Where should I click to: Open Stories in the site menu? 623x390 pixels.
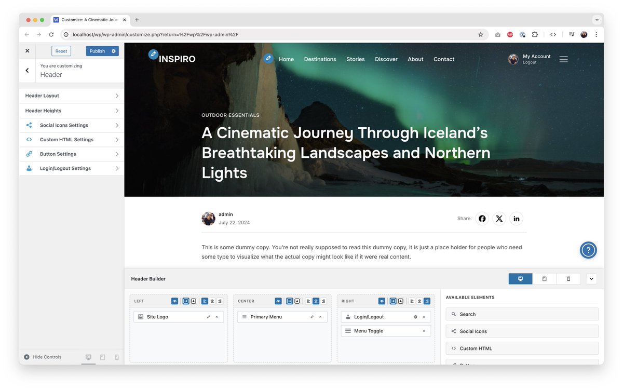356,59
